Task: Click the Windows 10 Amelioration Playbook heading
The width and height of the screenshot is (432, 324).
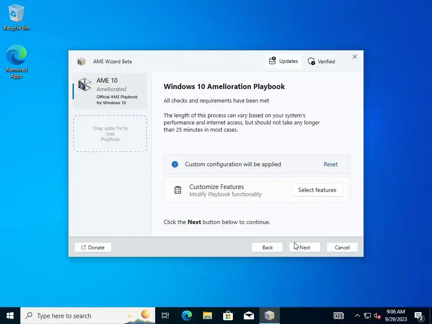Action: (x=224, y=86)
